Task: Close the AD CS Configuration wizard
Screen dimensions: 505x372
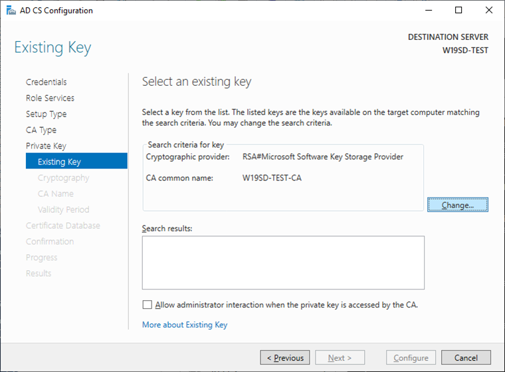Action: 489,11
